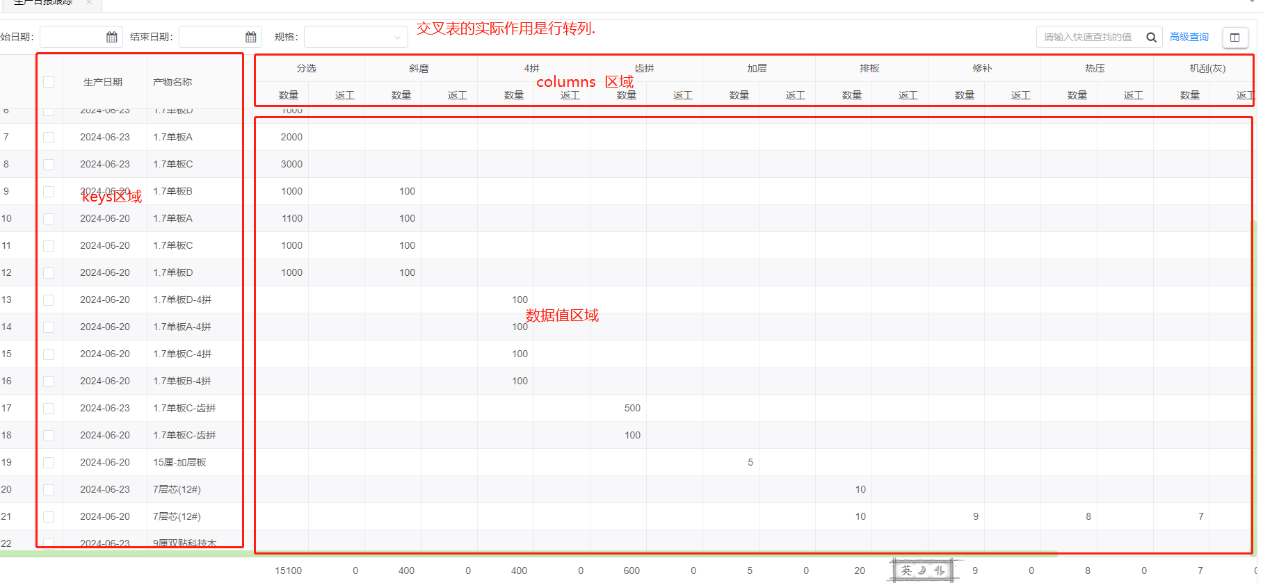Toggle the select-all checkbox in table header
This screenshot has width=1263, height=583.
[49, 82]
